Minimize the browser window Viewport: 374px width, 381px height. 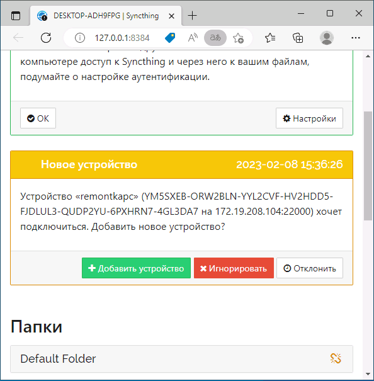[301, 13]
